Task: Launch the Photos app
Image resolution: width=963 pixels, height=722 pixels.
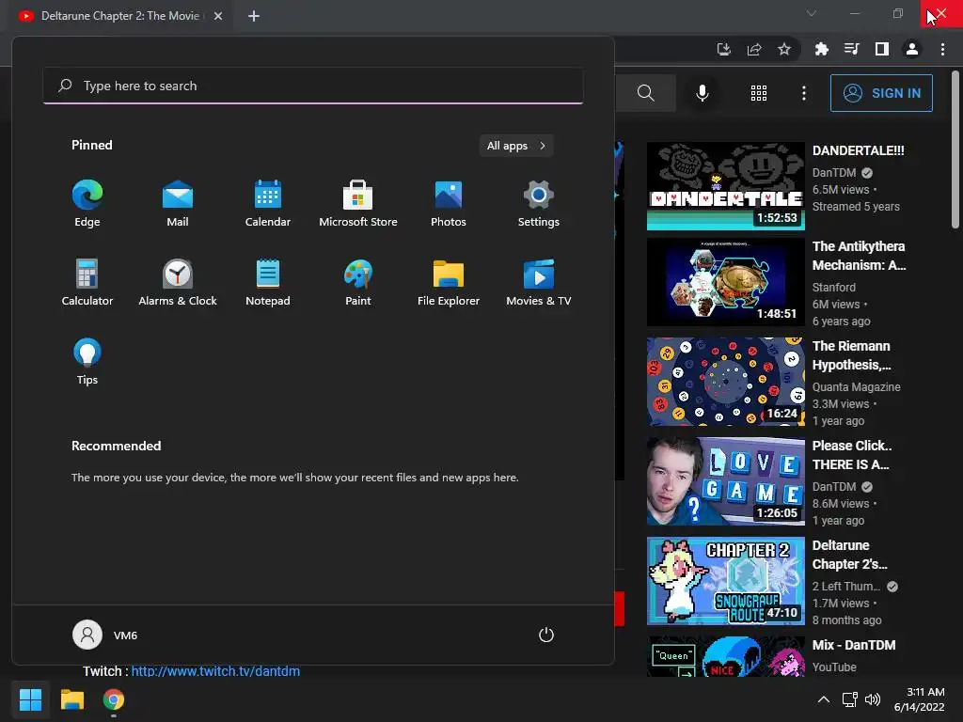Action: point(449,203)
